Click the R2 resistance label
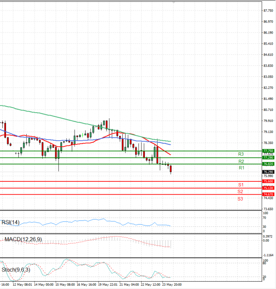Viewport: 276px width, 289px height. point(241,162)
